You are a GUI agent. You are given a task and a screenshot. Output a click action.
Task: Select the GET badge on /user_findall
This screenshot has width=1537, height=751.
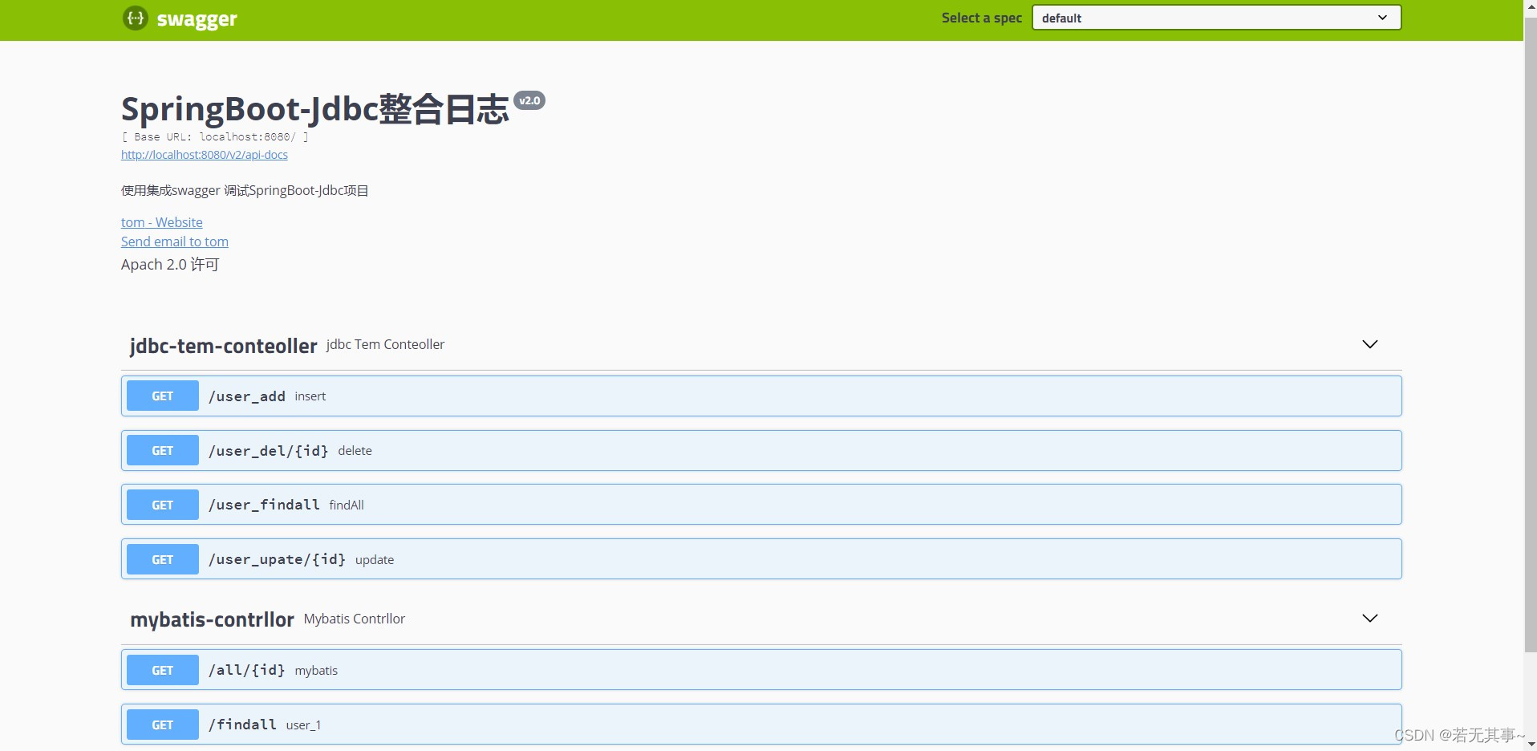[x=161, y=505]
